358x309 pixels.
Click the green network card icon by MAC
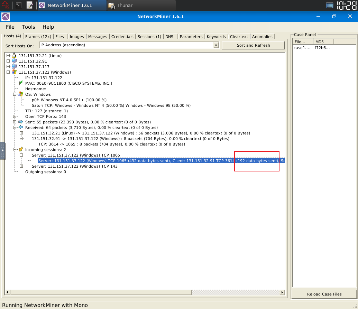point(21,83)
